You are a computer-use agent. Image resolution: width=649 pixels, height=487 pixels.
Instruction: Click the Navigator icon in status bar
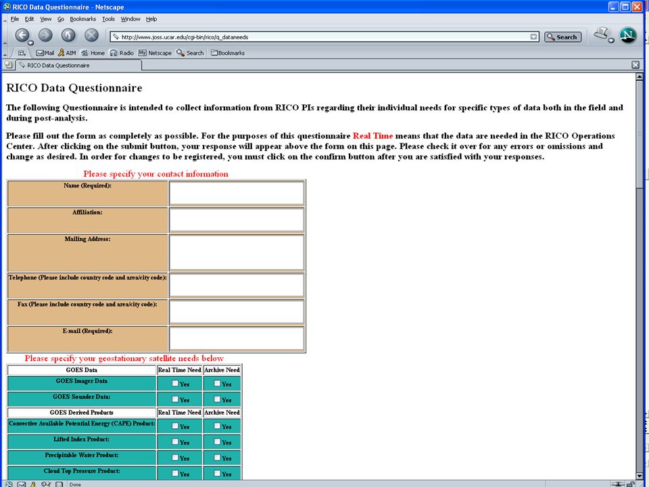tap(9, 484)
